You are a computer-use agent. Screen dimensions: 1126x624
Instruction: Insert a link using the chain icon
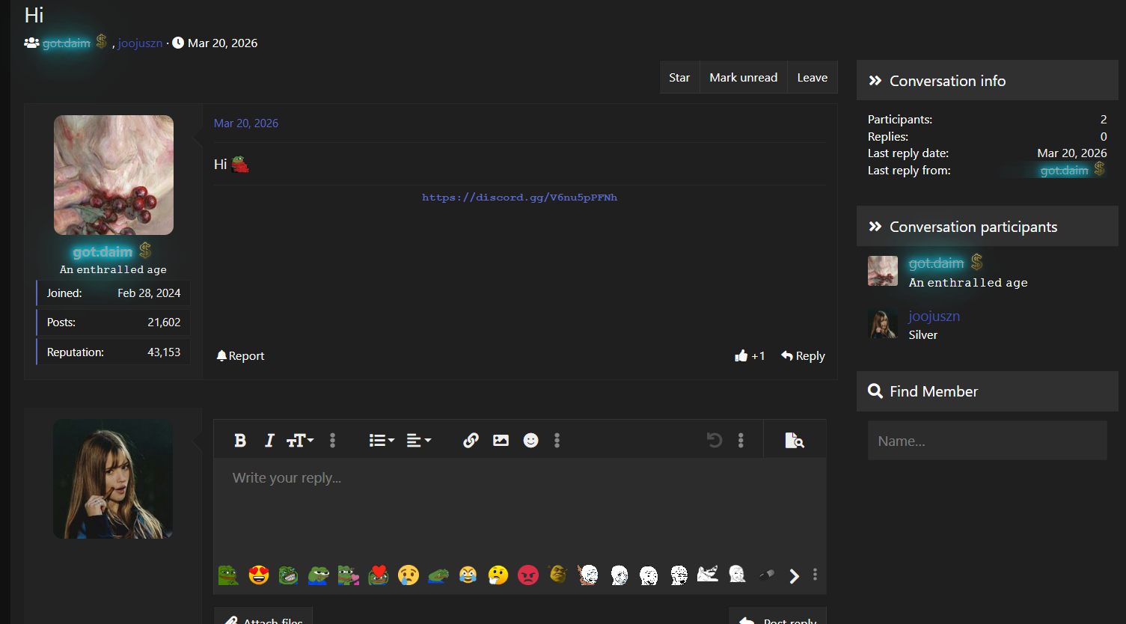point(471,441)
